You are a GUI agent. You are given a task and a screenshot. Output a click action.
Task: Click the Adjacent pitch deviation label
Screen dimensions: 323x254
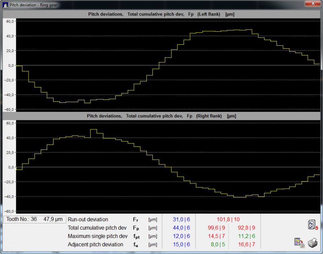coord(95,245)
